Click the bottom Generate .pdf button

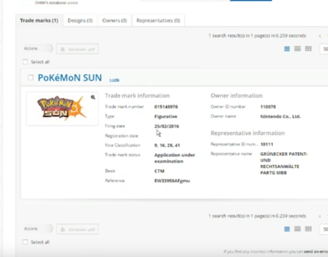tap(77, 229)
